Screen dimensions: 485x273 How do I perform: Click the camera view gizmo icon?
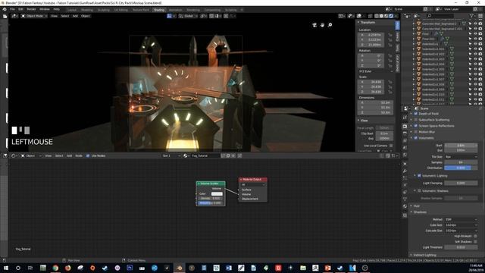(x=314, y=25)
